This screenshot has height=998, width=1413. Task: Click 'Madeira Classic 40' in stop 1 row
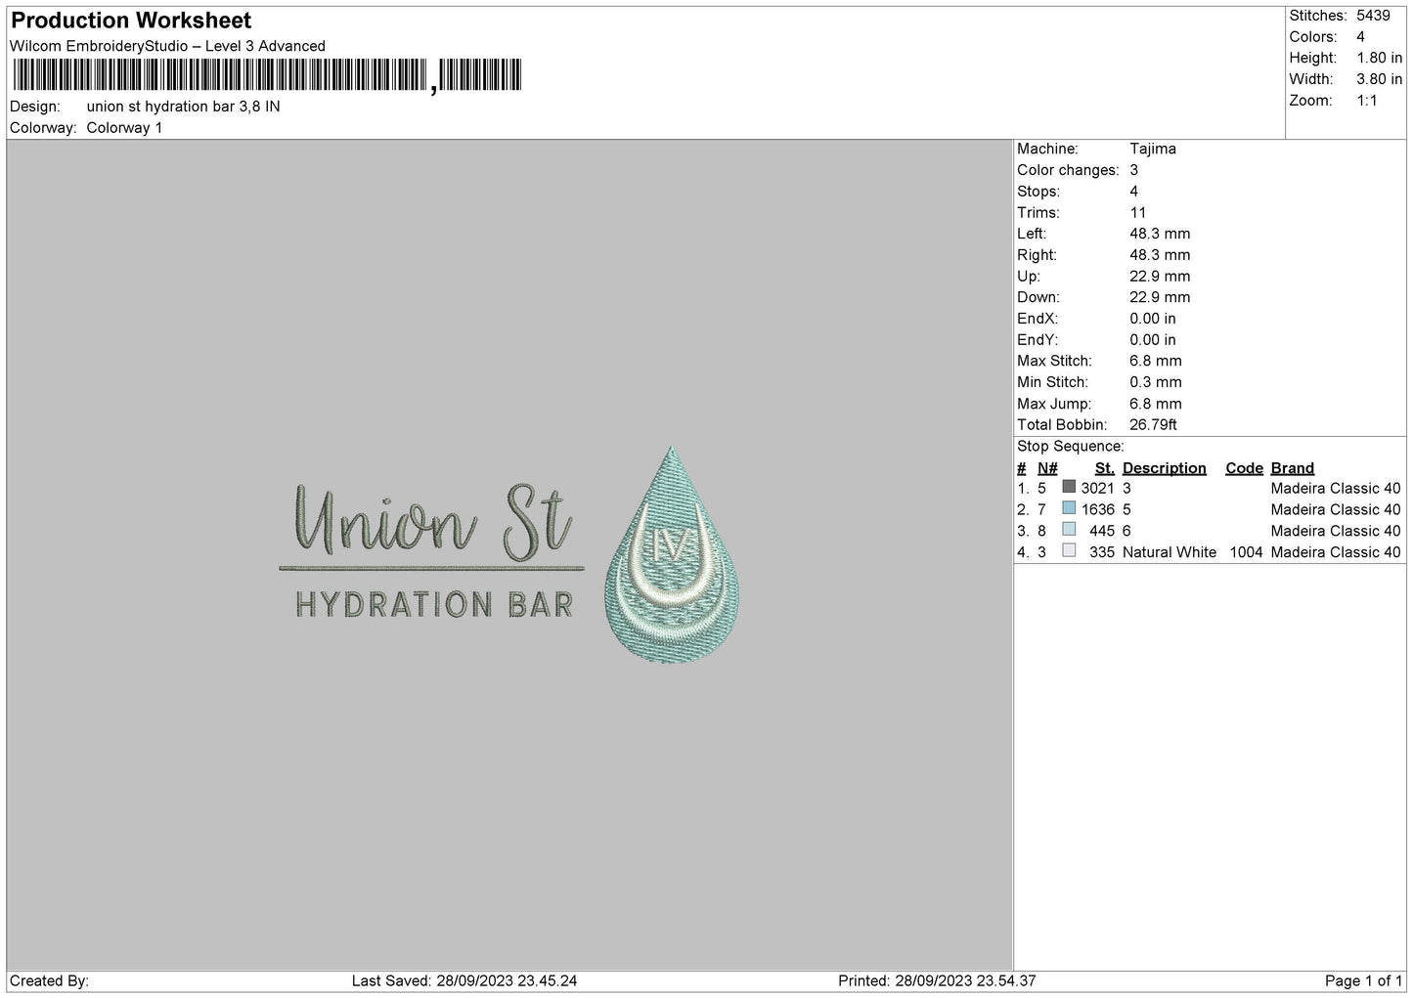tap(1336, 488)
